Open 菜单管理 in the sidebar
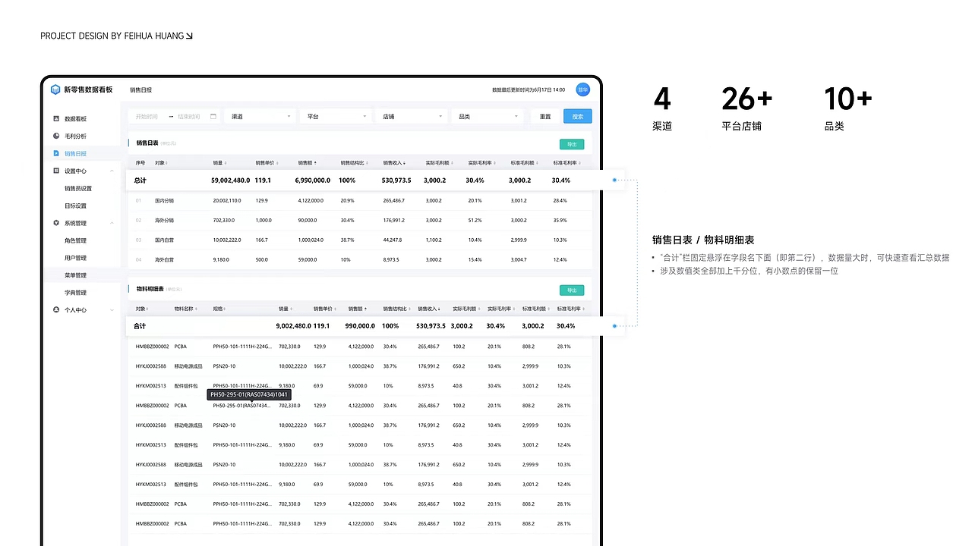The width and height of the screenshot is (972, 546). coord(80,275)
